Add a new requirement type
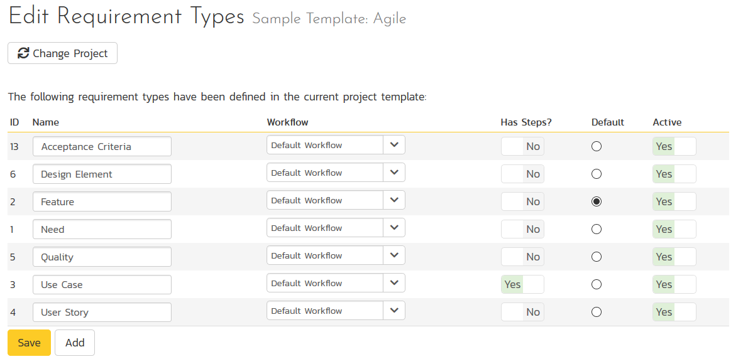Image resolution: width=743 pixels, height=364 pixels. pos(74,343)
